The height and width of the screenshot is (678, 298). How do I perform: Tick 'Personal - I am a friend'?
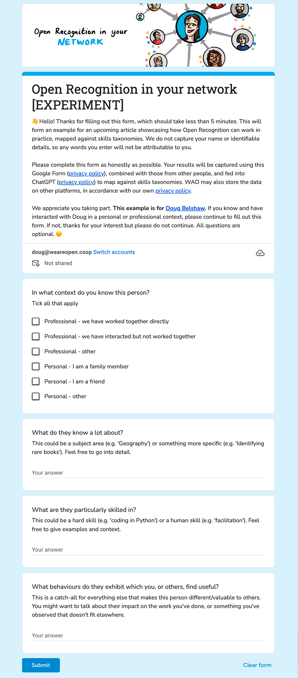[35, 381]
